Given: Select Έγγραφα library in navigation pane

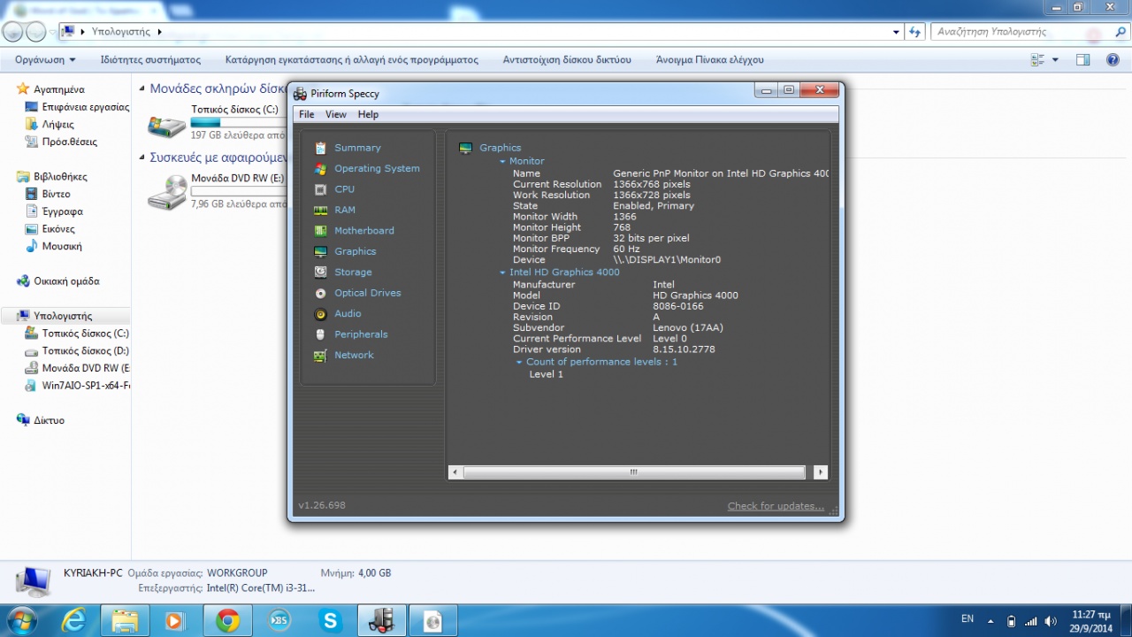Looking at the screenshot, I should pos(63,211).
